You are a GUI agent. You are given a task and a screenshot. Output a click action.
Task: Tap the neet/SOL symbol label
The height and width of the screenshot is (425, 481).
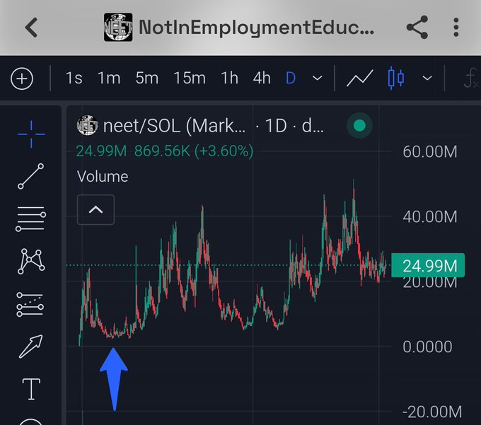tap(174, 126)
